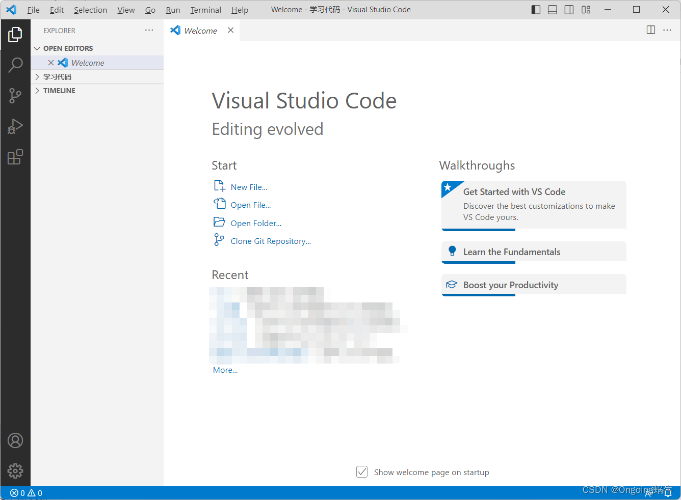Image resolution: width=681 pixels, height=500 pixels.
Task: Click the New File icon under Start
Action: coord(220,186)
